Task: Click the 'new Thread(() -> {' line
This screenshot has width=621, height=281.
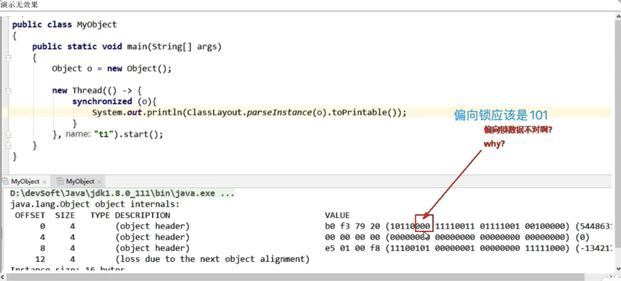Action: tap(97, 90)
